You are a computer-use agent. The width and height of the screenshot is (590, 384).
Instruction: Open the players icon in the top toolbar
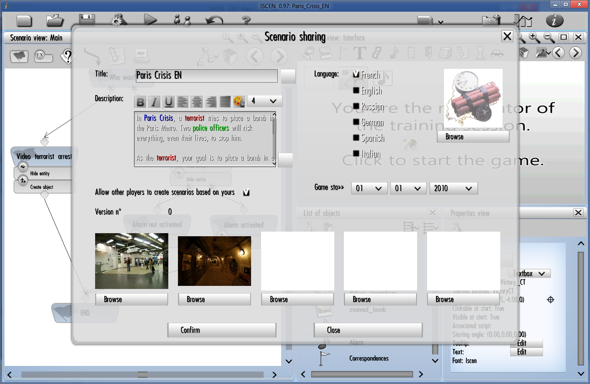(x=182, y=20)
